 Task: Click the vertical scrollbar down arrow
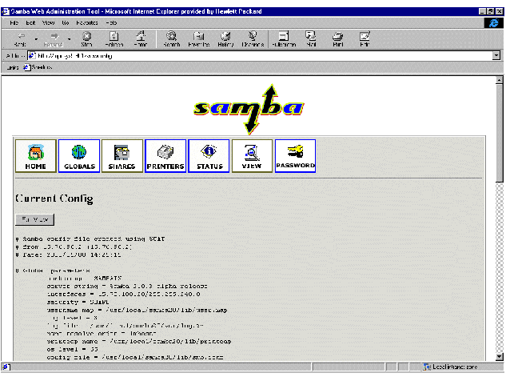pyautogui.click(x=500, y=357)
